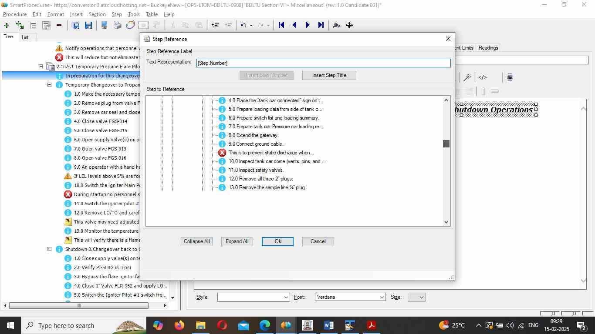Click info icon beside 8.0 Extend the gateway
595x334 pixels.
[222, 135]
